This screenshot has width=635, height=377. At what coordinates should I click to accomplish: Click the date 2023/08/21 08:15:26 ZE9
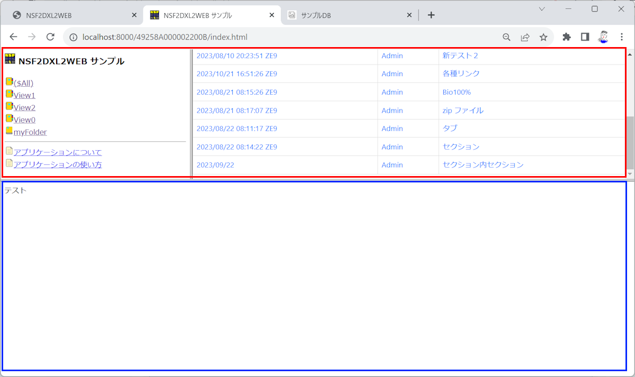pyautogui.click(x=237, y=92)
